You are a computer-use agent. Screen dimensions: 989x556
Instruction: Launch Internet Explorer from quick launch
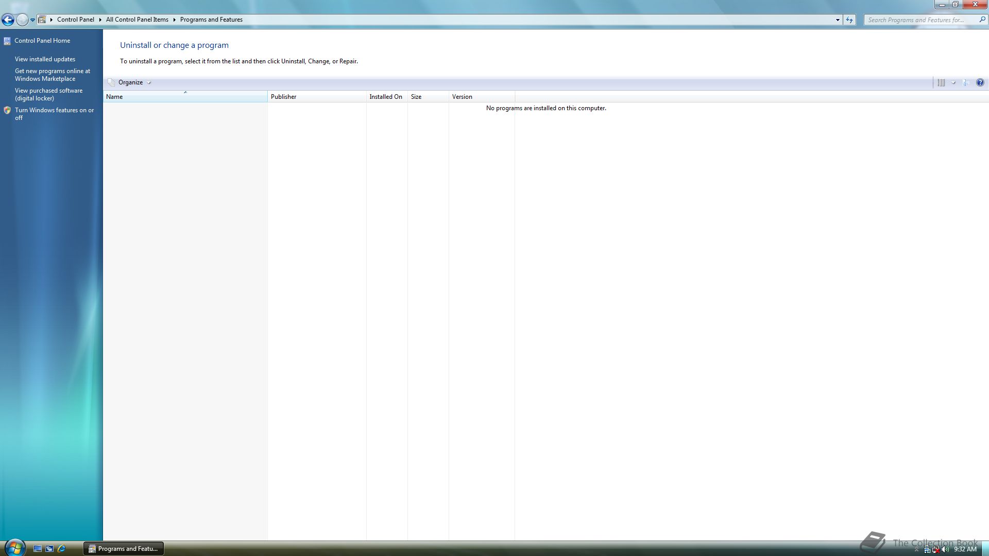coord(61,549)
